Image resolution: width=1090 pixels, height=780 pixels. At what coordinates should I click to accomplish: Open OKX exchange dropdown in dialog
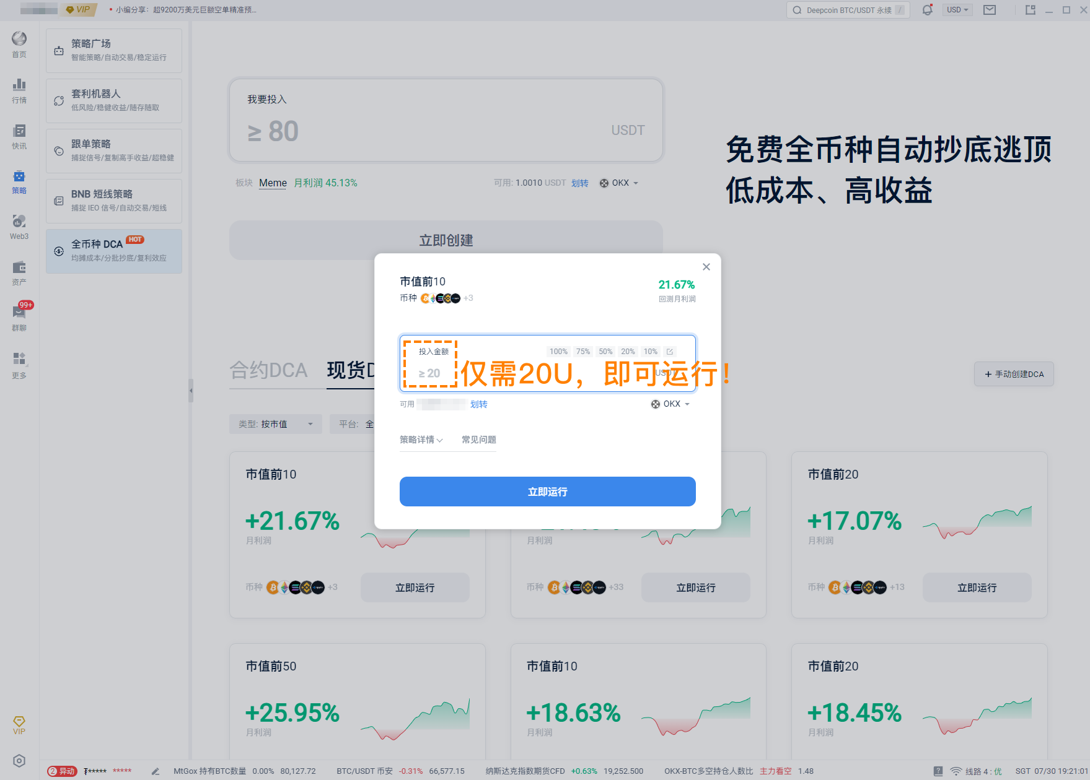[670, 404]
